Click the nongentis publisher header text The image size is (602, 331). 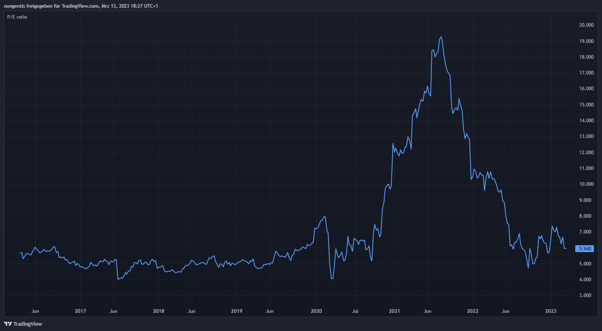81,6
